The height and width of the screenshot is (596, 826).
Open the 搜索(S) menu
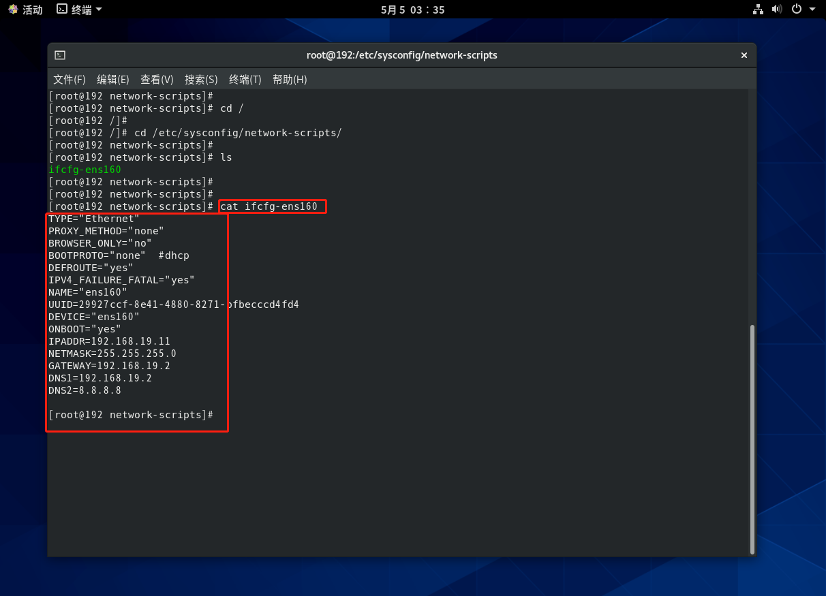coord(201,80)
